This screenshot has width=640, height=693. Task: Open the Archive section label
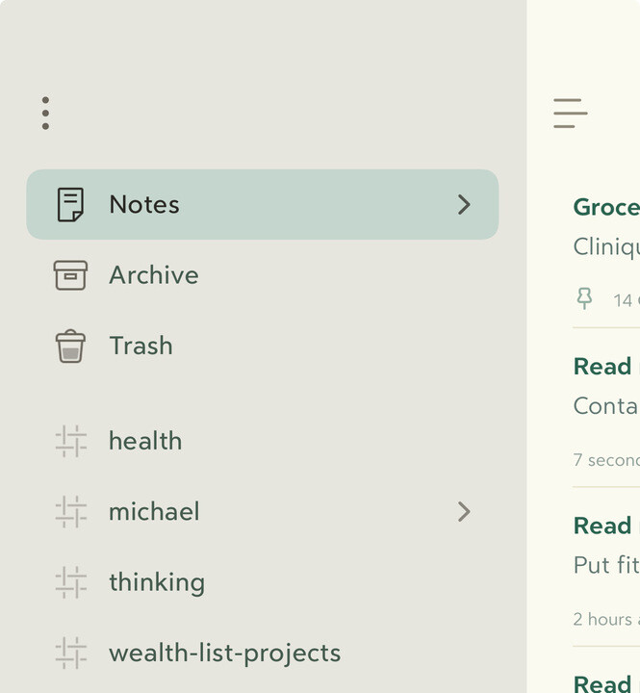[154, 275]
